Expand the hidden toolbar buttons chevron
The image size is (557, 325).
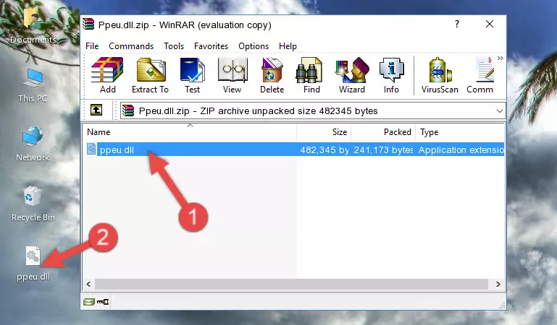point(501,58)
